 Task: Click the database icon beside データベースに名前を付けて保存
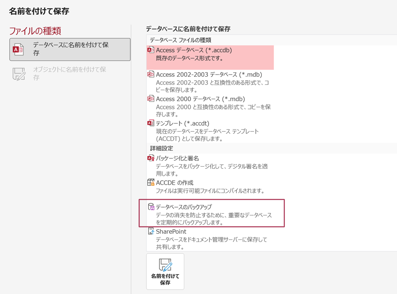[x=19, y=49]
